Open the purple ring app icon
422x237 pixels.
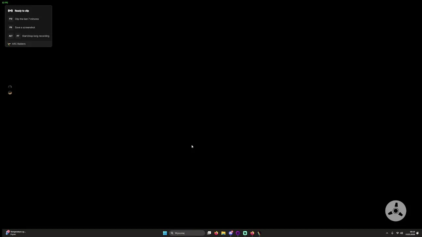pos(238,233)
